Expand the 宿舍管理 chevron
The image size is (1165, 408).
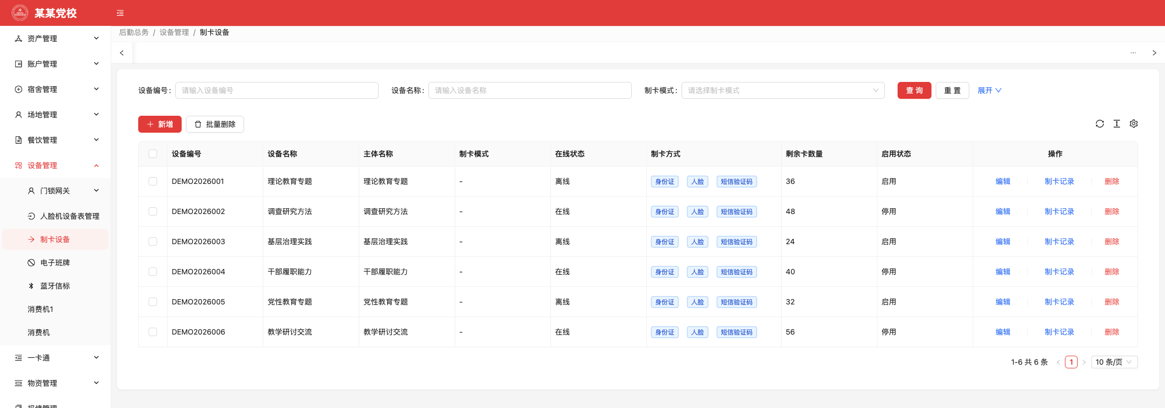96,89
